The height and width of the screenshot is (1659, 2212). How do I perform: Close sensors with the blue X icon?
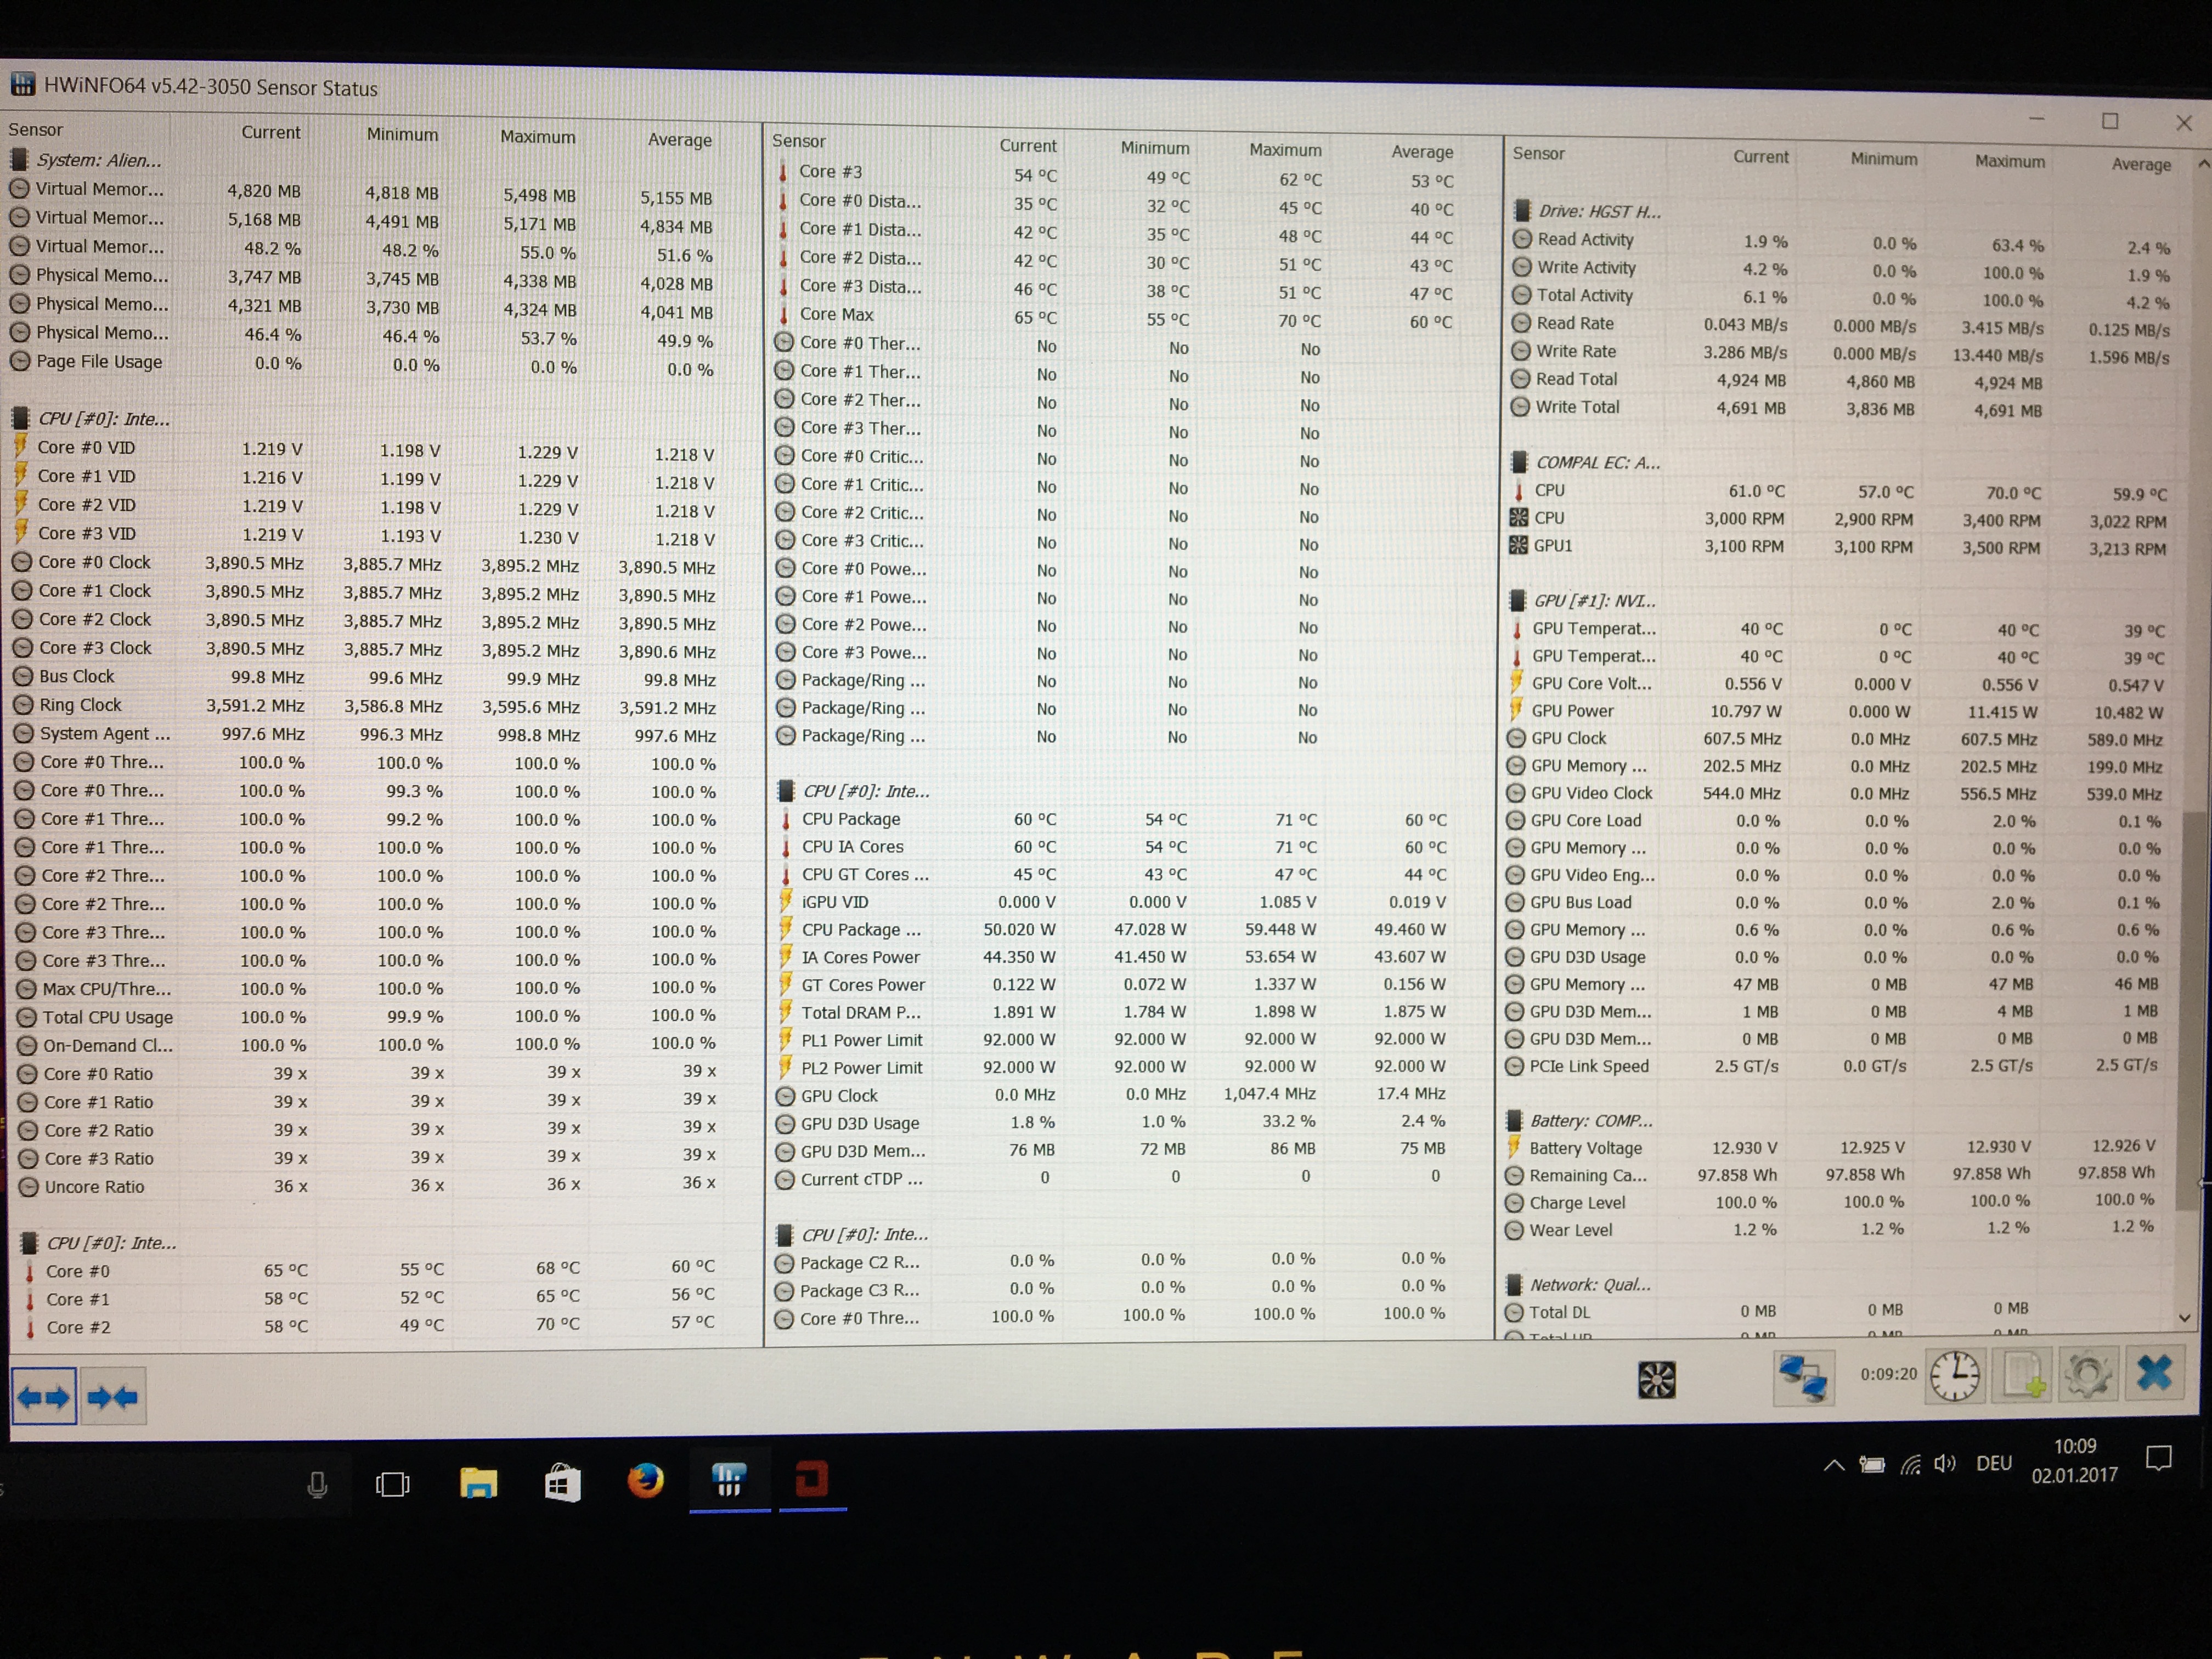tap(2154, 1372)
